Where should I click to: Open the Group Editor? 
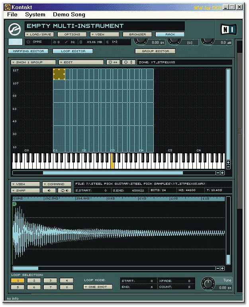(x=155, y=51)
